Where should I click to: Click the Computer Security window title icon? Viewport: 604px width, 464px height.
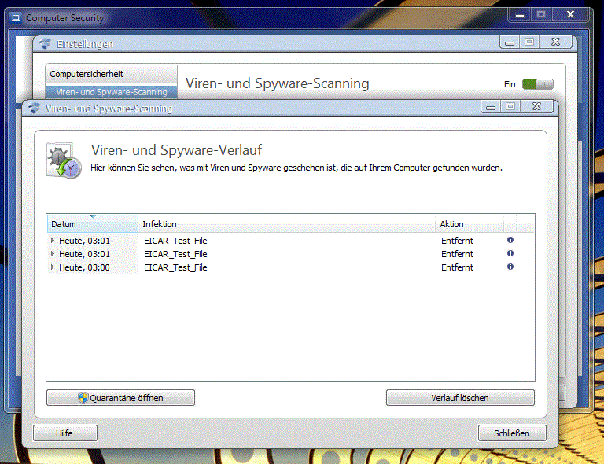[15, 17]
